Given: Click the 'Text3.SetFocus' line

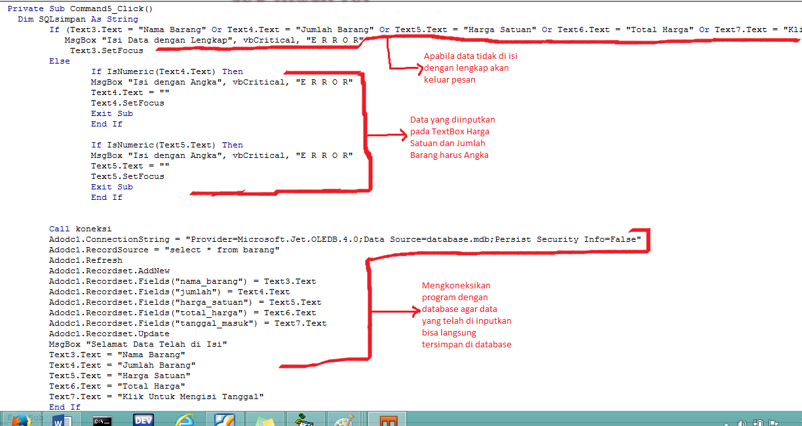Looking at the screenshot, I should [x=106, y=50].
